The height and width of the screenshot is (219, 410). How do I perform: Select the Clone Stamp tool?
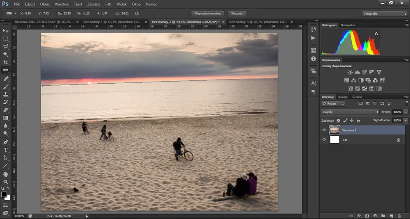(x=5, y=94)
